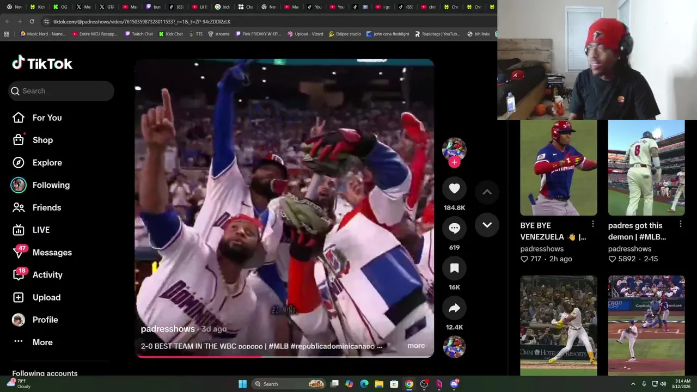This screenshot has width=697, height=392.
Task: Open padresshows avatar beside video
Action: tap(454, 149)
